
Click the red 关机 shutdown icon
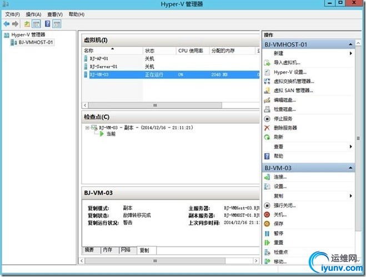click(x=267, y=214)
